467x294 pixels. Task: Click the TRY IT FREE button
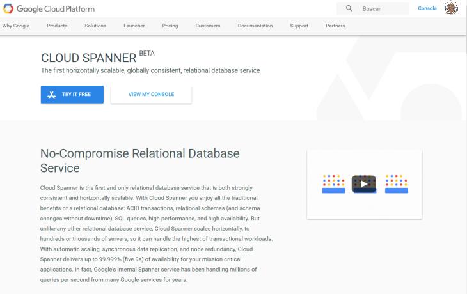click(x=72, y=95)
